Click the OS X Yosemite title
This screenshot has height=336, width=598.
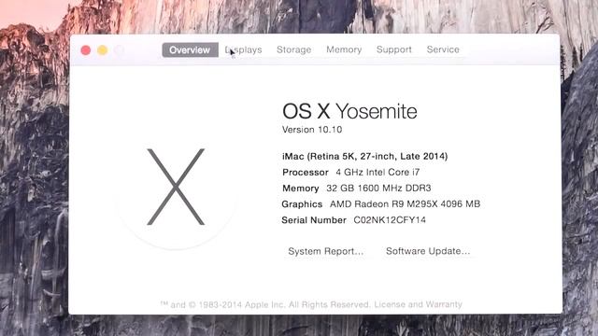point(349,111)
